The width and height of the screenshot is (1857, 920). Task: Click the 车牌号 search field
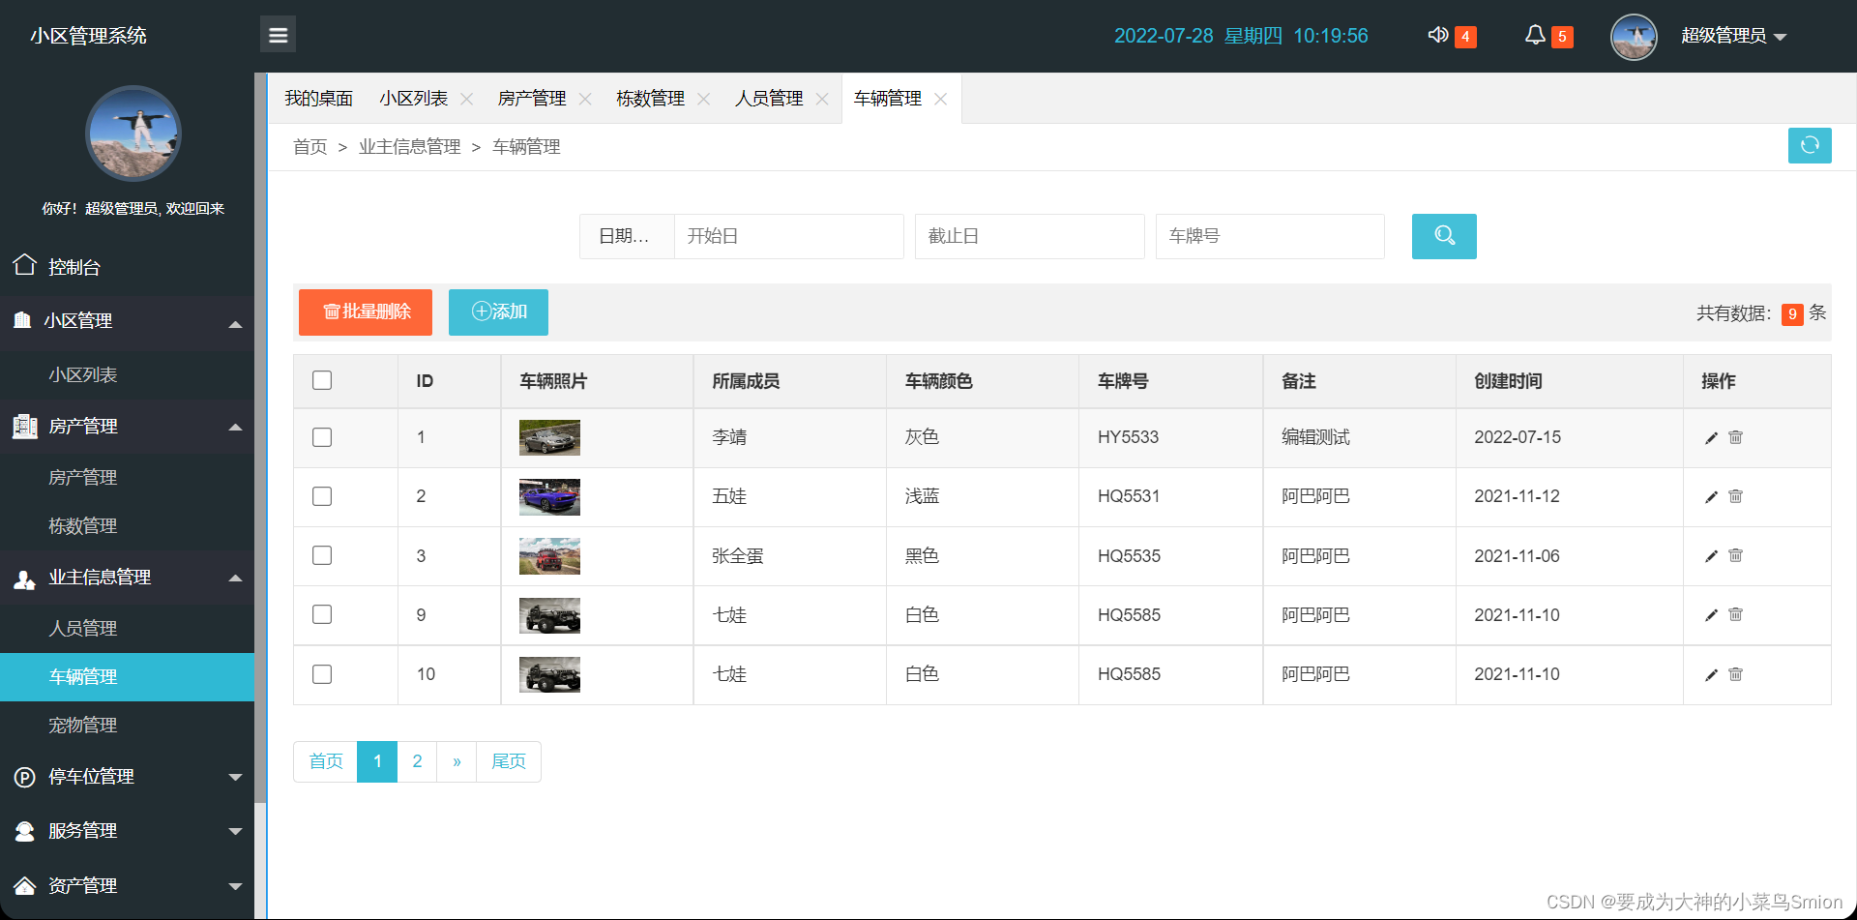pos(1270,236)
